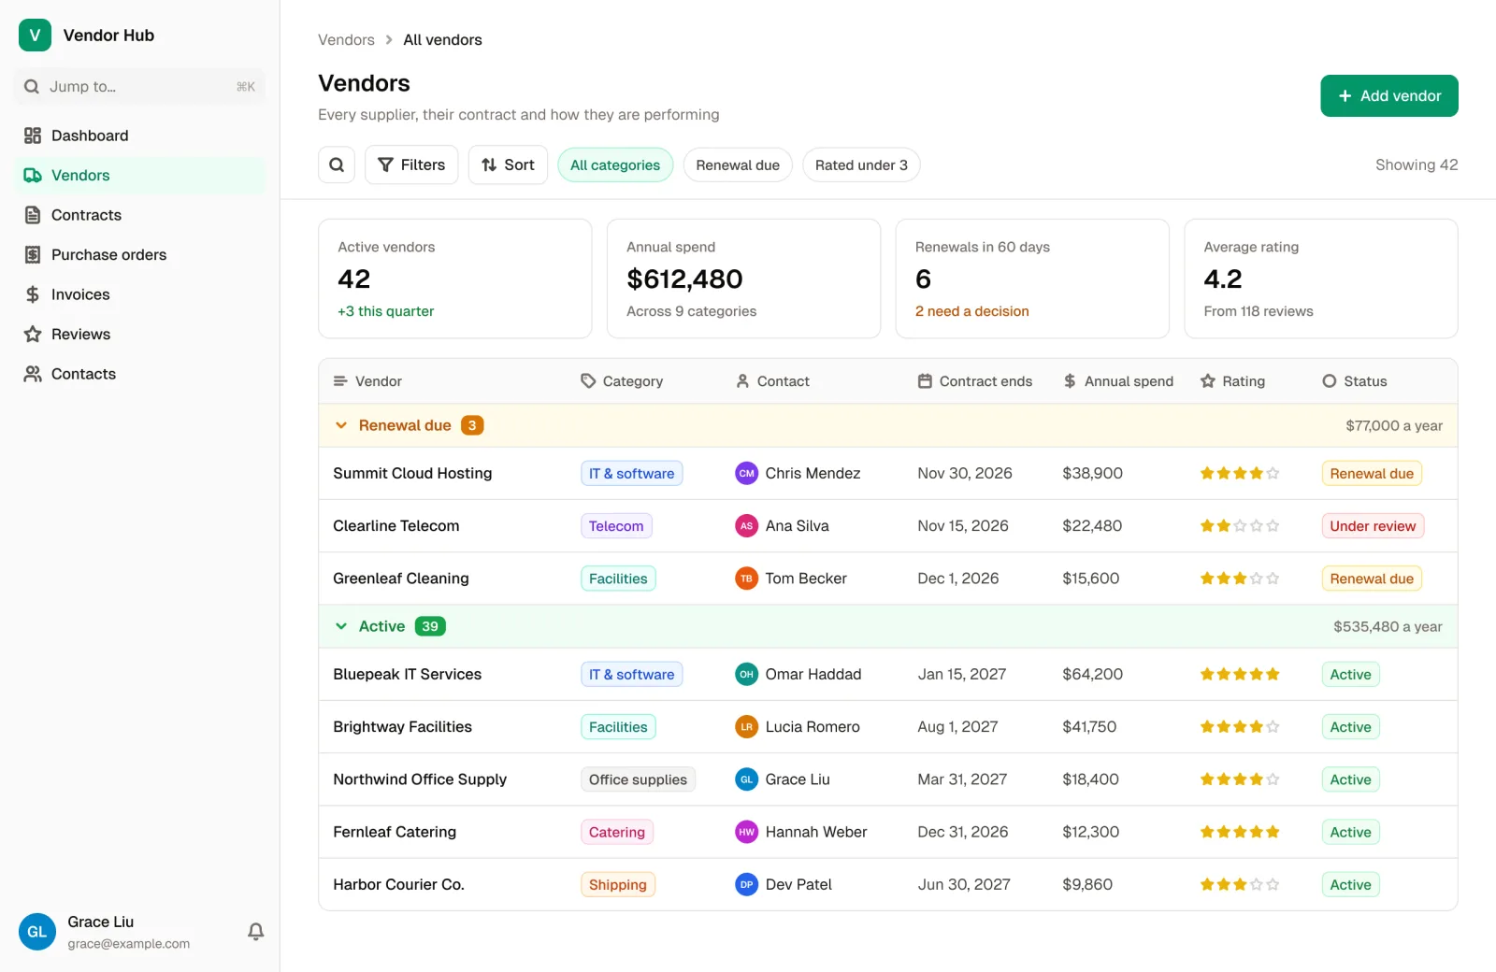Open Dashboard in the sidebar
The width and height of the screenshot is (1496, 972).
click(x=140, y=136)
